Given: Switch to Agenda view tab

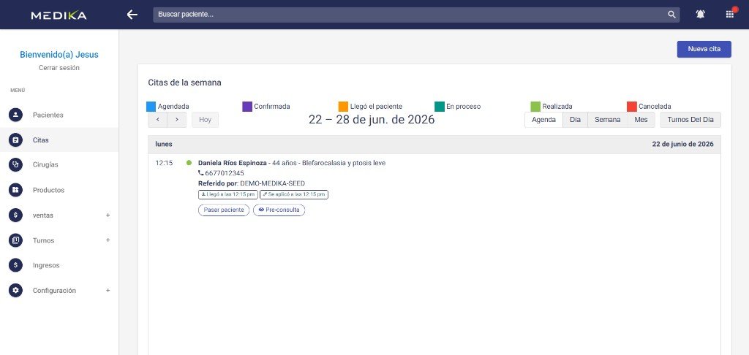Looking at the screenshot, I should [x=543, y=120].
